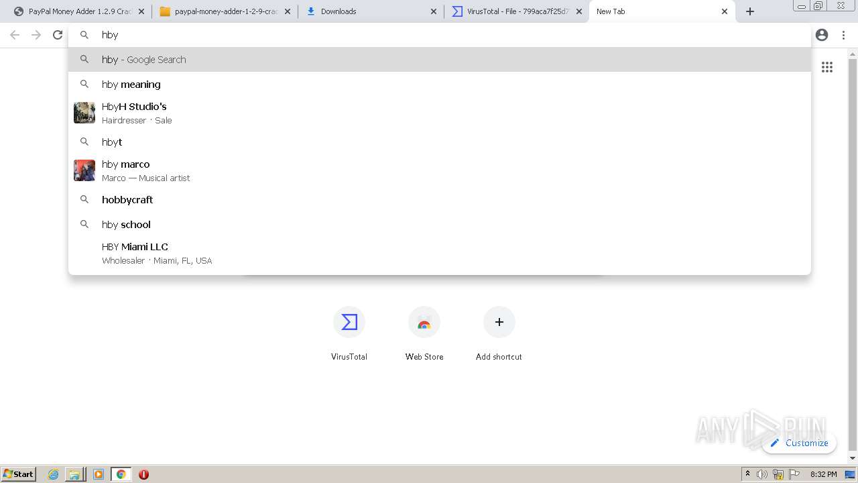
Task: Open Internet Explorer from taskbar
Action: coord(53,474)
